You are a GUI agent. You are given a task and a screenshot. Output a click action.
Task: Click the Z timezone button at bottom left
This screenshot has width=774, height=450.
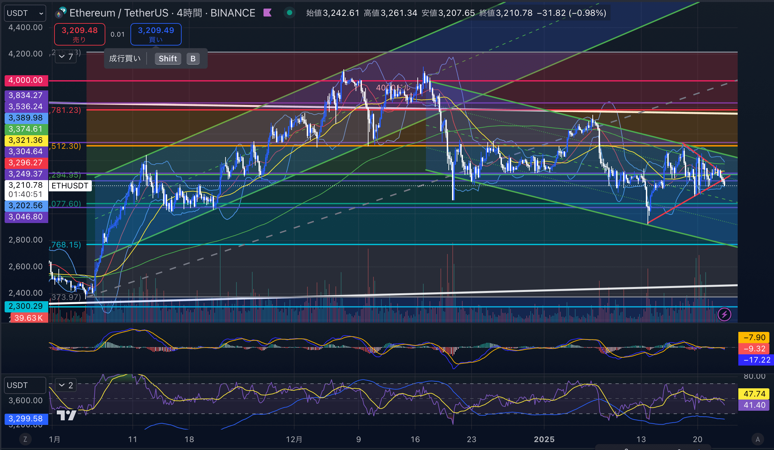[x=25, y=439]
